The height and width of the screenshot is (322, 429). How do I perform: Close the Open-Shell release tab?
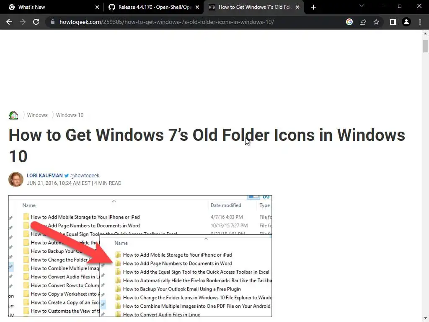[x=197, y=7]
